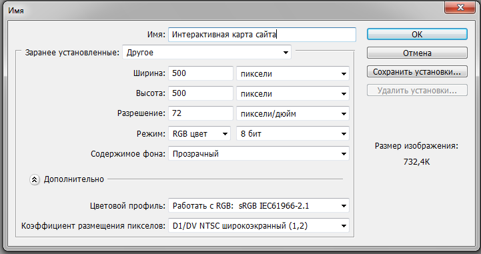Open the 8 бит depth dropdown

pos(293,133)
